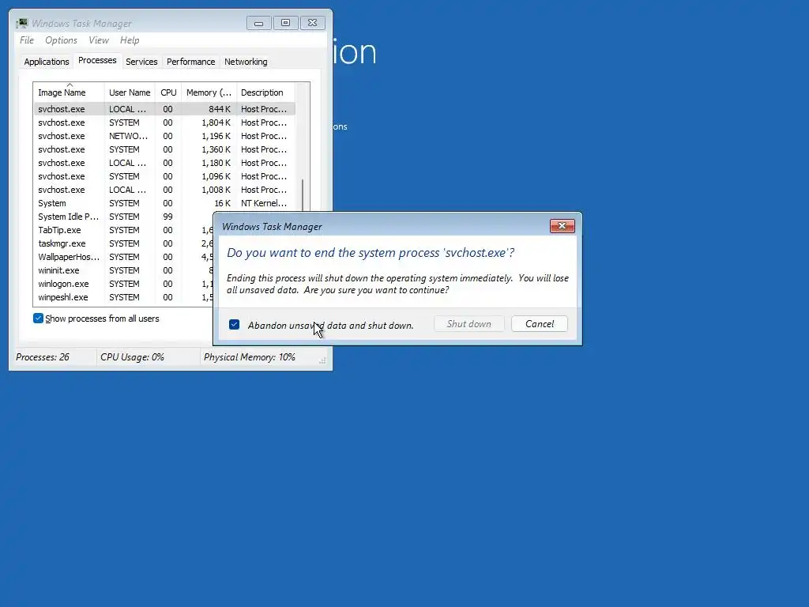This screenshot has width=809, height=607.
Task: Sort by Image Name column header
Action: point(69,92)
